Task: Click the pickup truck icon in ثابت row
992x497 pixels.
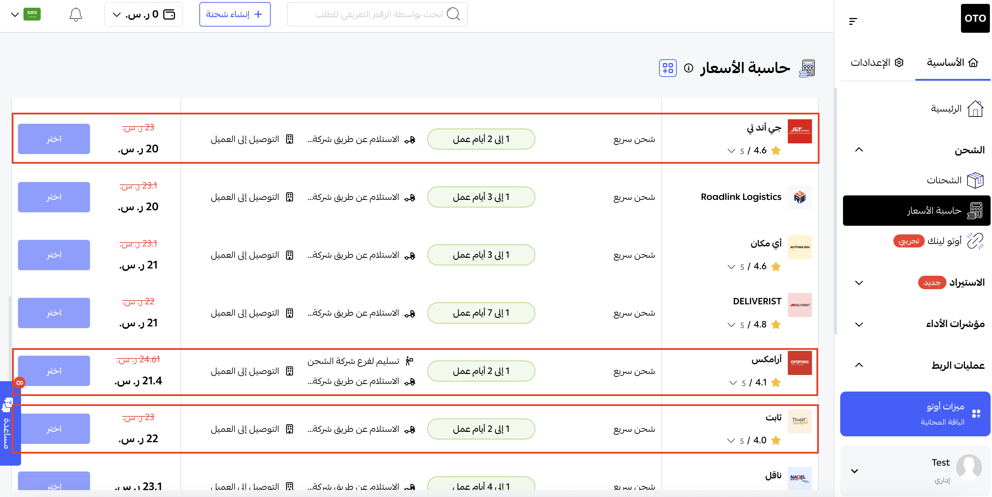Action: click(409, 429)
